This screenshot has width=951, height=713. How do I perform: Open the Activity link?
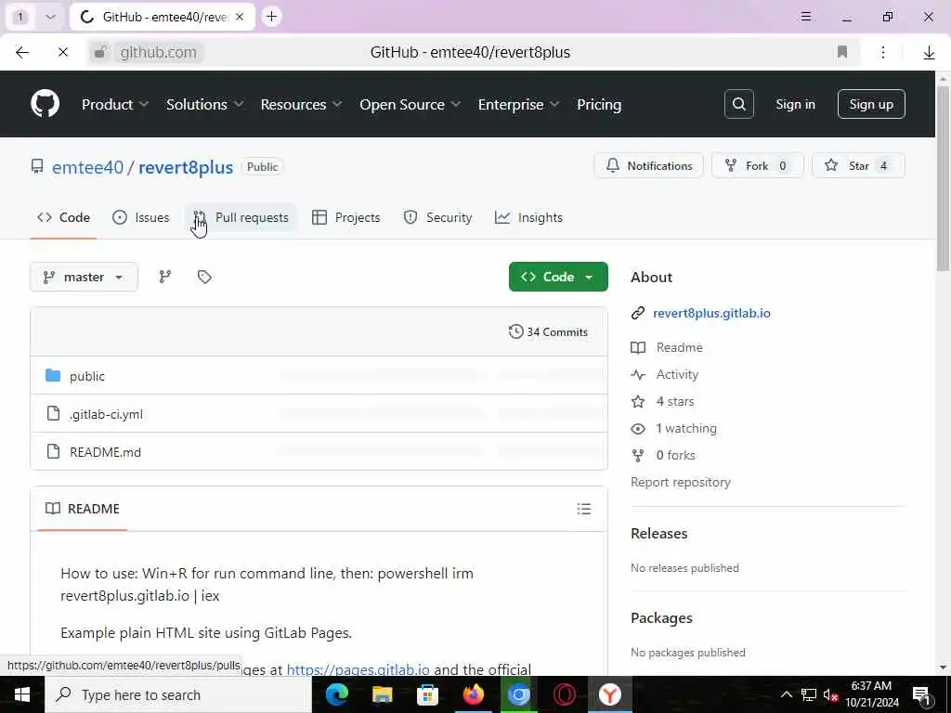[x=677, y=375]
